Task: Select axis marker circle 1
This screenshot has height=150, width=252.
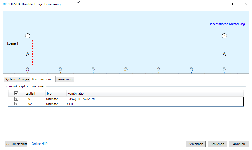Action: click(28, 36)
